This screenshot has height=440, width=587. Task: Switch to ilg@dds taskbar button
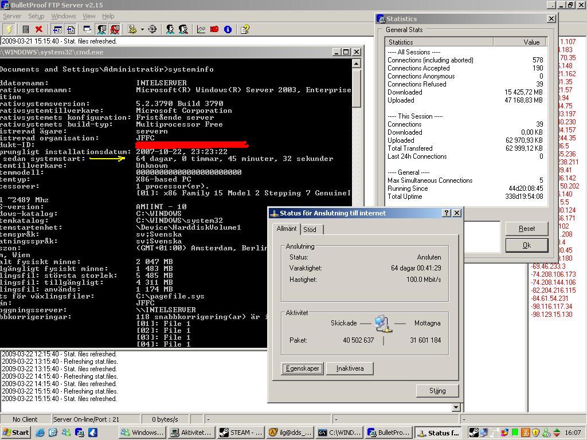pyautogui.click(x=290, y=433)
